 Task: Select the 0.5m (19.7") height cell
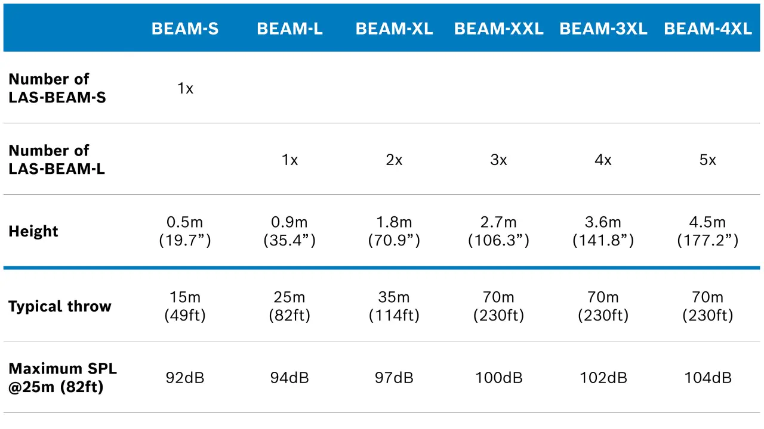(185, 231)
